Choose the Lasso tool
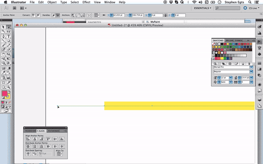Image resolution: width=263 pixels, height=164 pixels. point(9,31)
